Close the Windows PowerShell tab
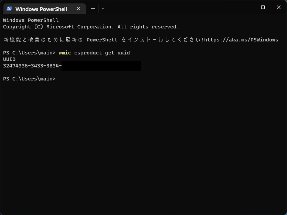Image resolution: width=287 pixels, height=215 pixels. point(78,9)
